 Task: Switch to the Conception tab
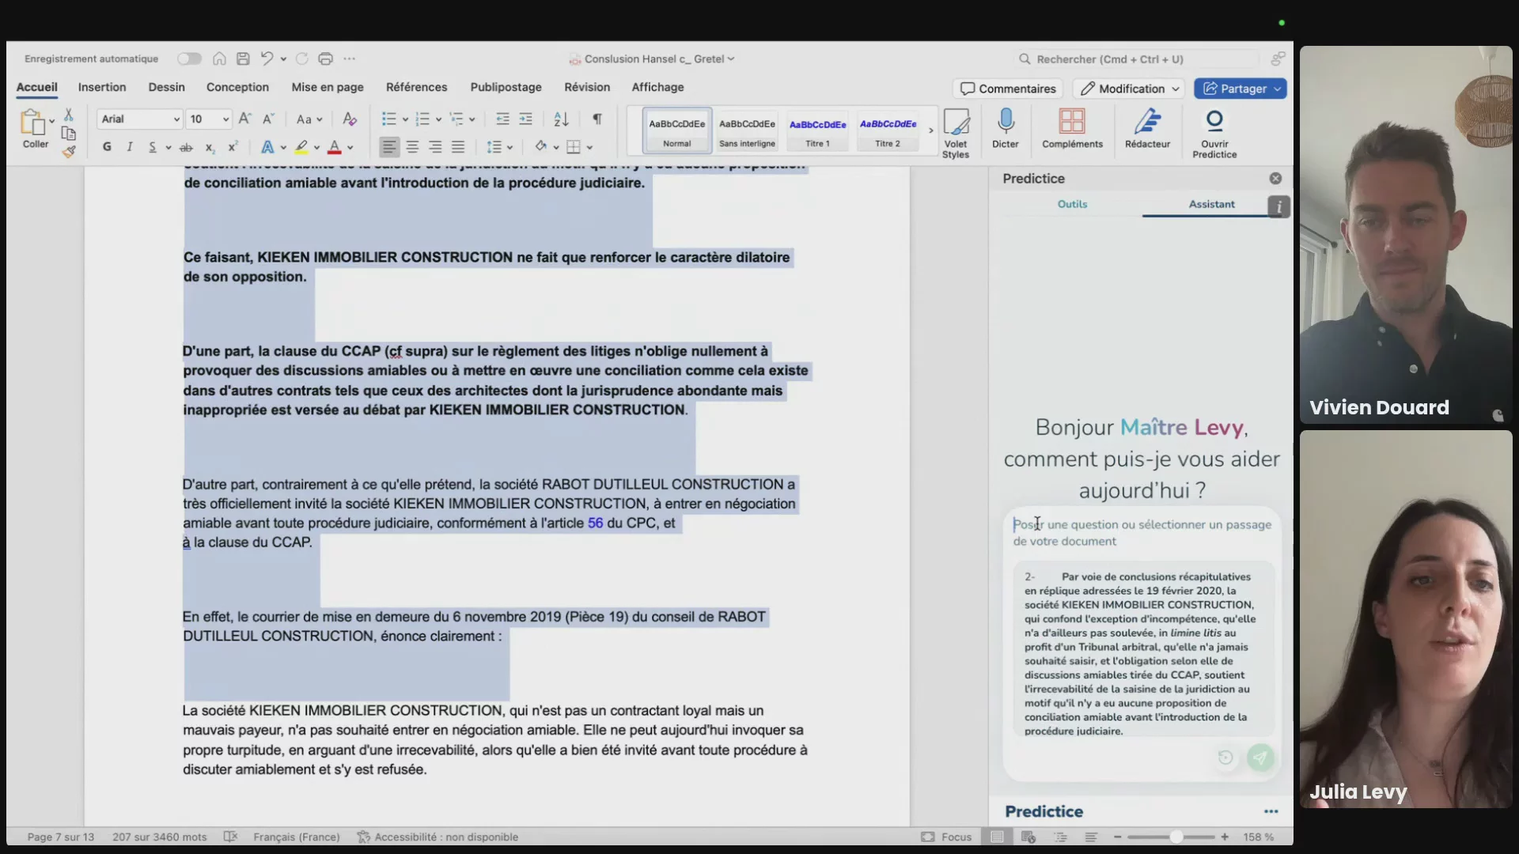pos(237,87)
